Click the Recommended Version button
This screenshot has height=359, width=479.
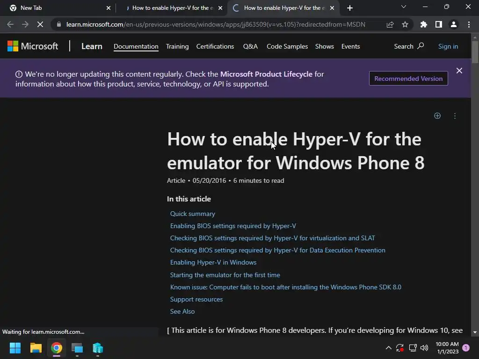[408, 79]
